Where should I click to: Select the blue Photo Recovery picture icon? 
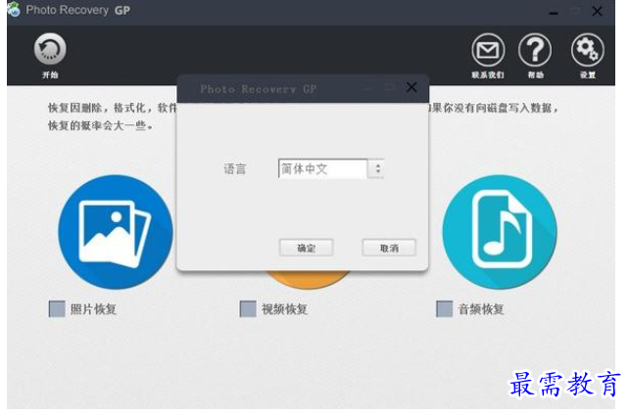point(116,232)
